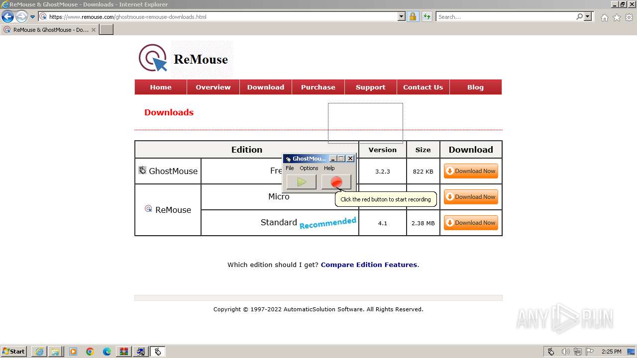637x358 pixels.
Task: Click the red record button in GhostMouse
Action: point(336,182)
